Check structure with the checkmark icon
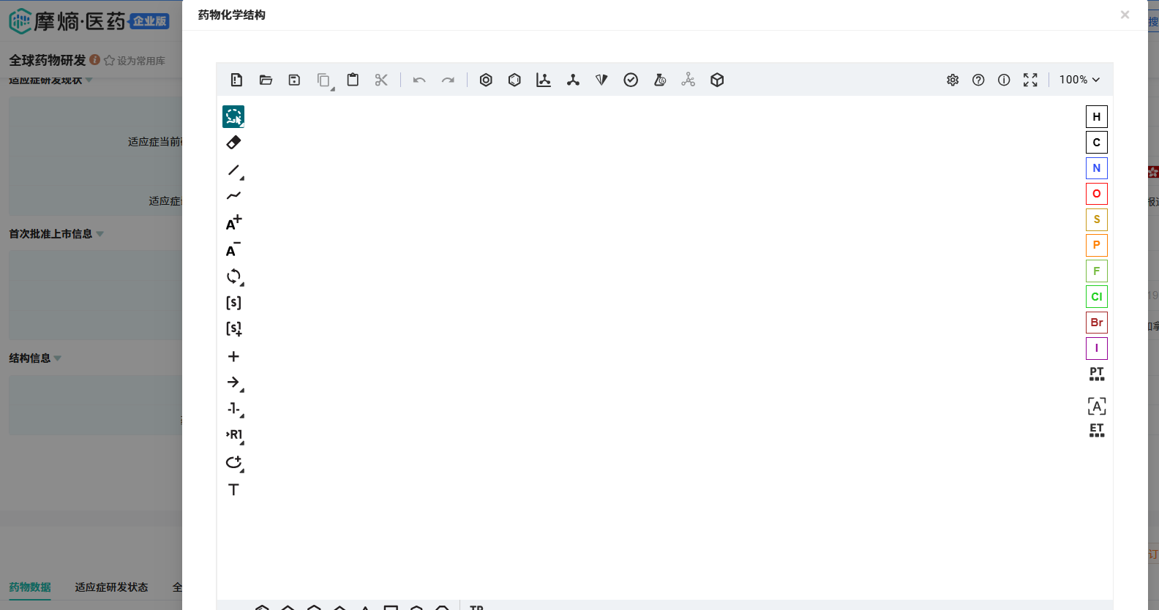Screen dimensions: 1159x610 [x=631, y=80]
